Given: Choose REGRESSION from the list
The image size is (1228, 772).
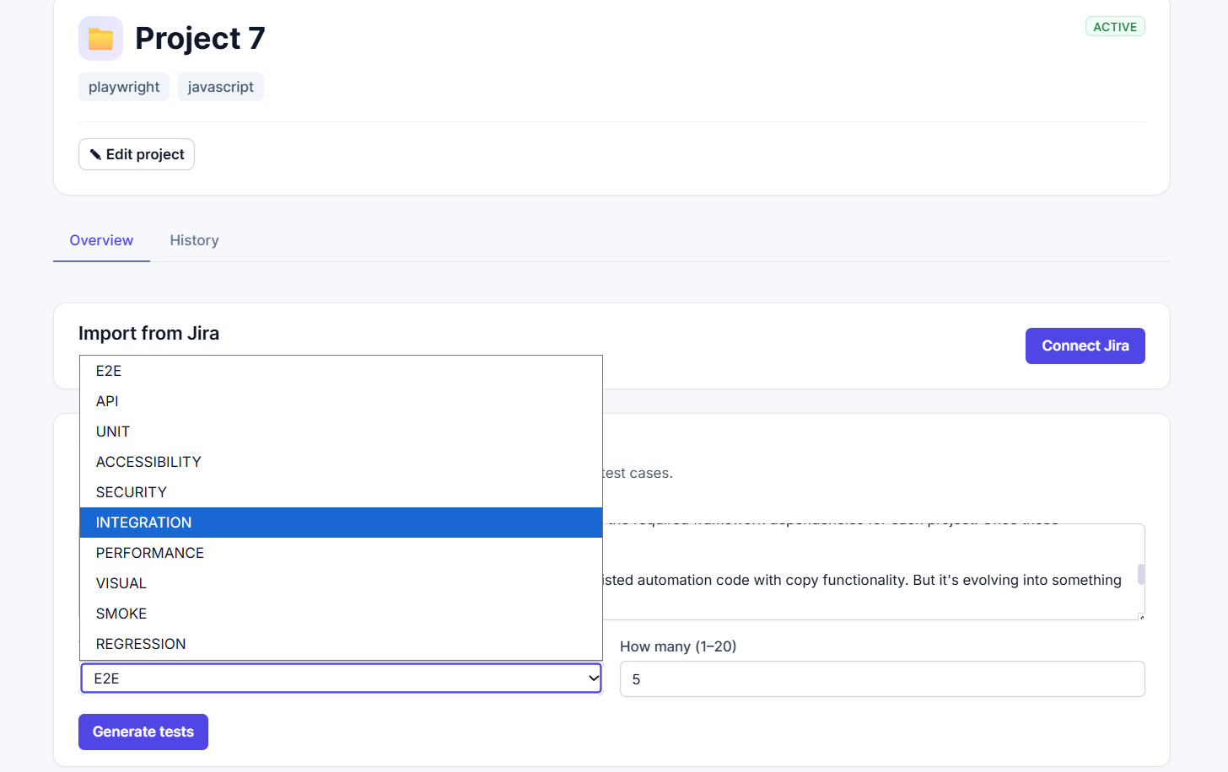Looking at the screenshot, I should [341, 644].
